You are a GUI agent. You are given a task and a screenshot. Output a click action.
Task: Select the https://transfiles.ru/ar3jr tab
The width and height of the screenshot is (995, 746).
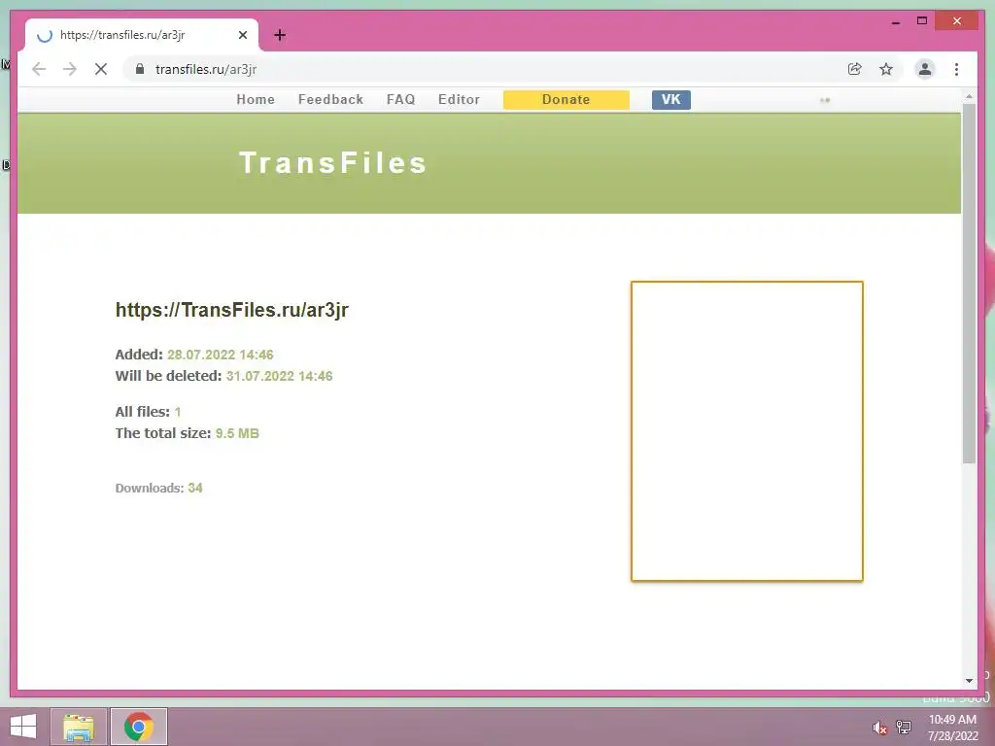pyautogui.click(x=142, y=35)
